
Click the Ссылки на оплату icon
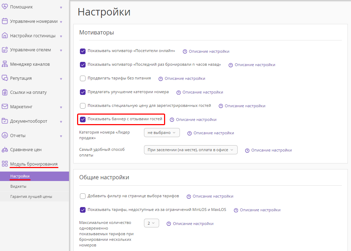pos(5,92)
